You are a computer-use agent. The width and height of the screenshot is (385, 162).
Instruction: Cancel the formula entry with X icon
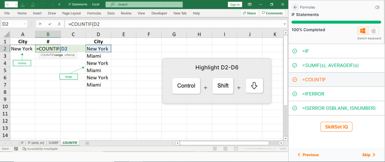(x=40, y=24)
